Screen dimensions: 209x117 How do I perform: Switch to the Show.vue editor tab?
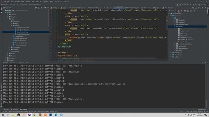(x=146, y=8)
